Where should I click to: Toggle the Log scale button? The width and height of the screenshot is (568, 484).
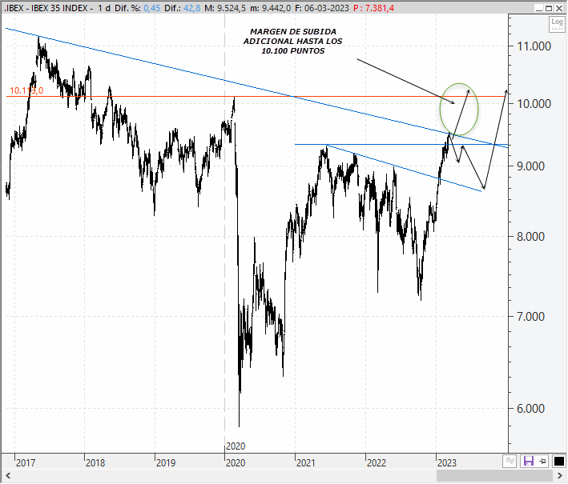pyautogui.click(x=557, y=24)
